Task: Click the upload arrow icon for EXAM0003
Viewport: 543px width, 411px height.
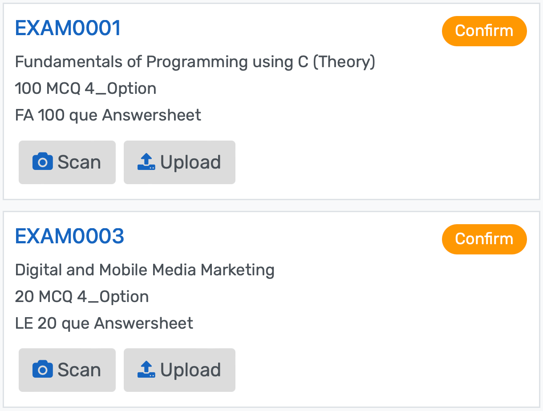Action: (x=147, y=370)
